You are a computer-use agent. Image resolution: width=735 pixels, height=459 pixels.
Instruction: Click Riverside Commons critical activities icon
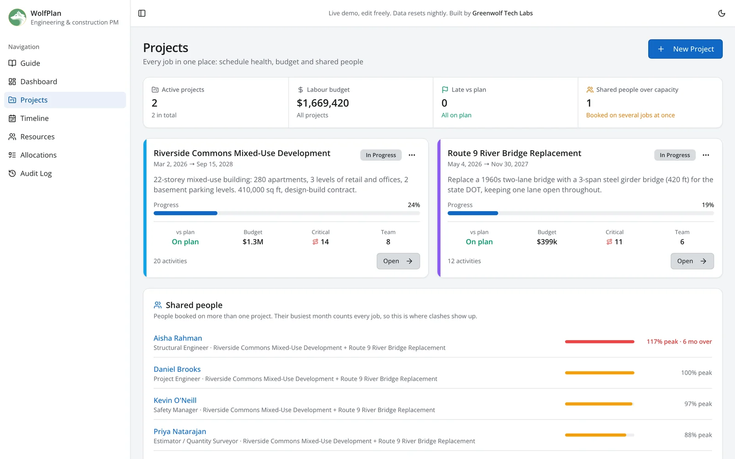[x=315, y=242]
